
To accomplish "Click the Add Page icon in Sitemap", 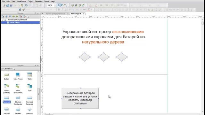I will point(3,17).
